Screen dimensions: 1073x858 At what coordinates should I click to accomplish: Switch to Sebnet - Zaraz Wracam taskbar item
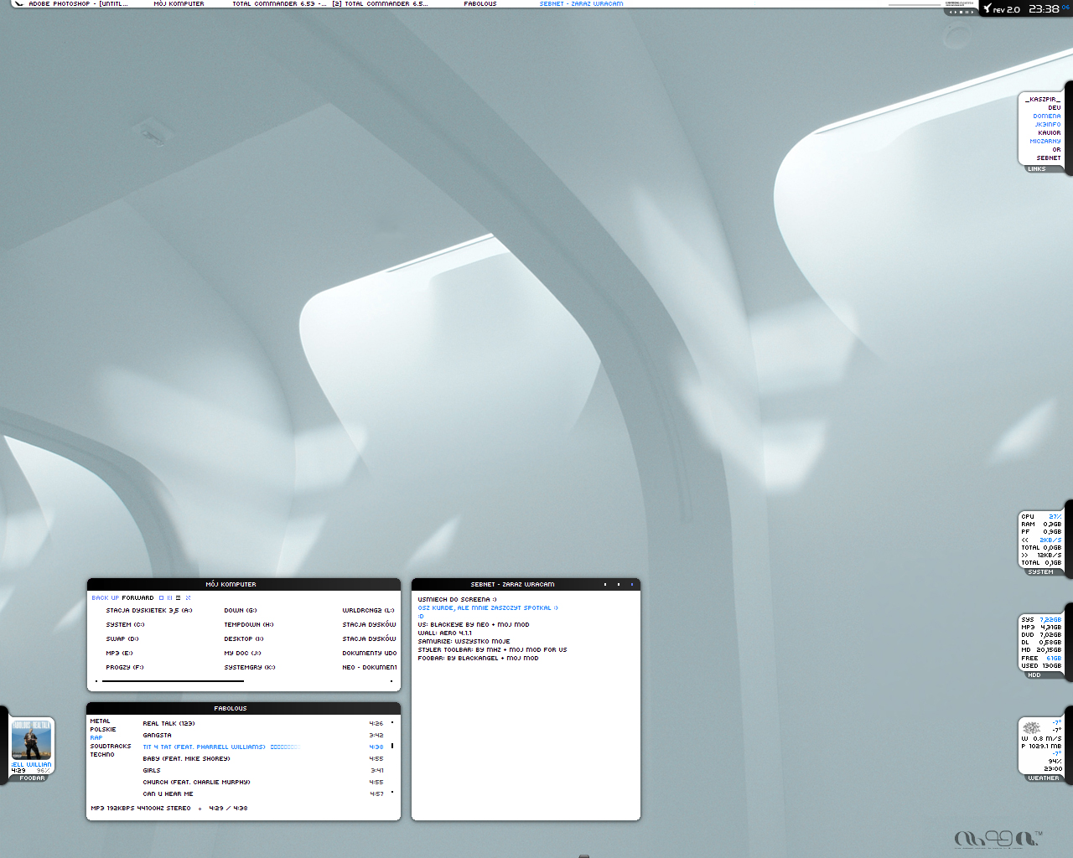tap(581, 4)
